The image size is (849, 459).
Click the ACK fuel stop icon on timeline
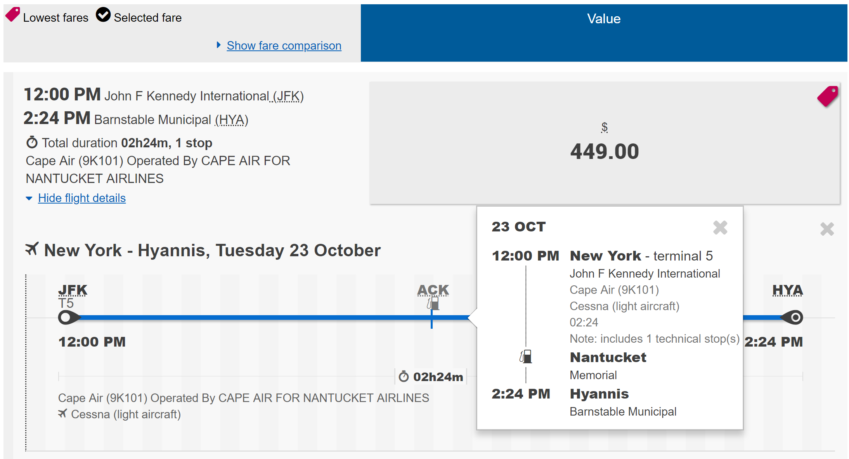click(x=433, y=304)
